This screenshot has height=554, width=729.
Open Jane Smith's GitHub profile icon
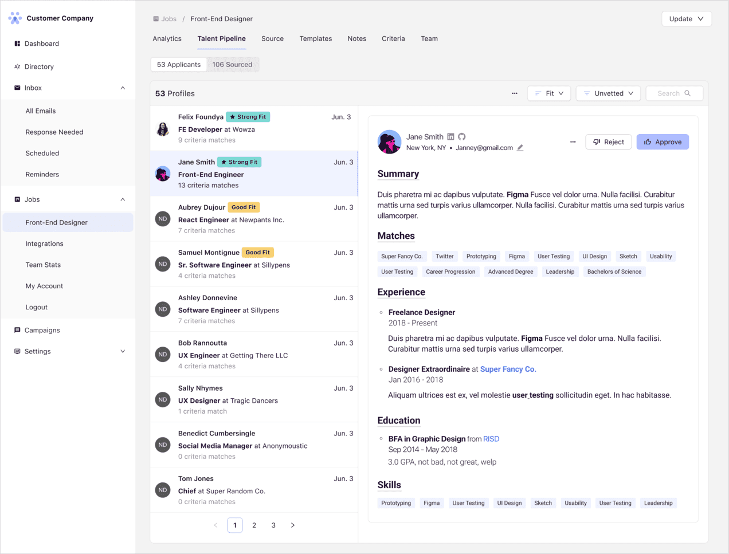[x=462, y=136]
